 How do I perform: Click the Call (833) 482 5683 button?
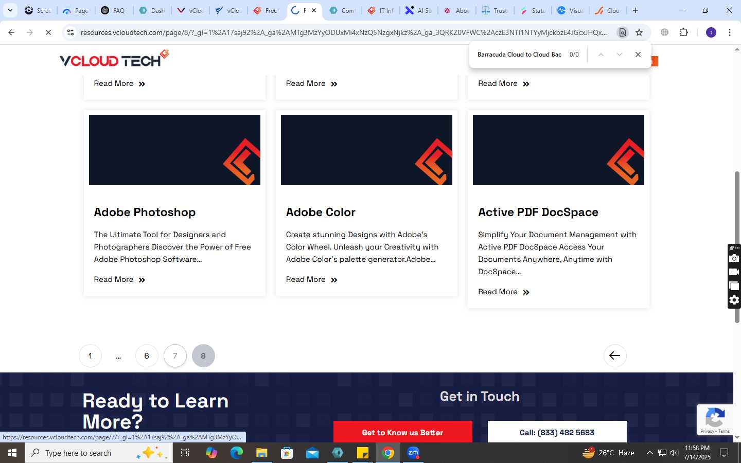point(557,432)
